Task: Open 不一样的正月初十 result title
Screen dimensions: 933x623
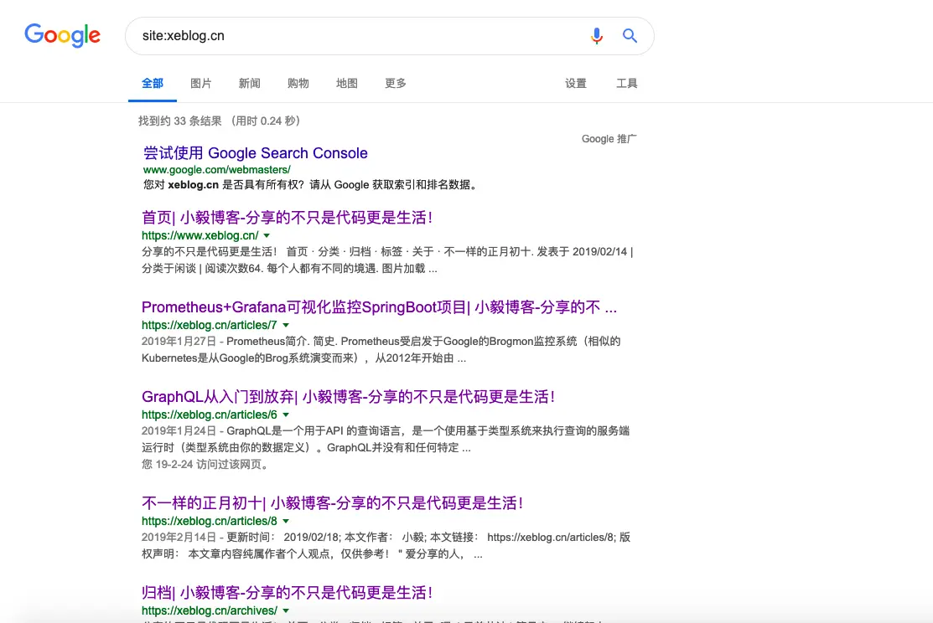Action: tap(333, 503)
